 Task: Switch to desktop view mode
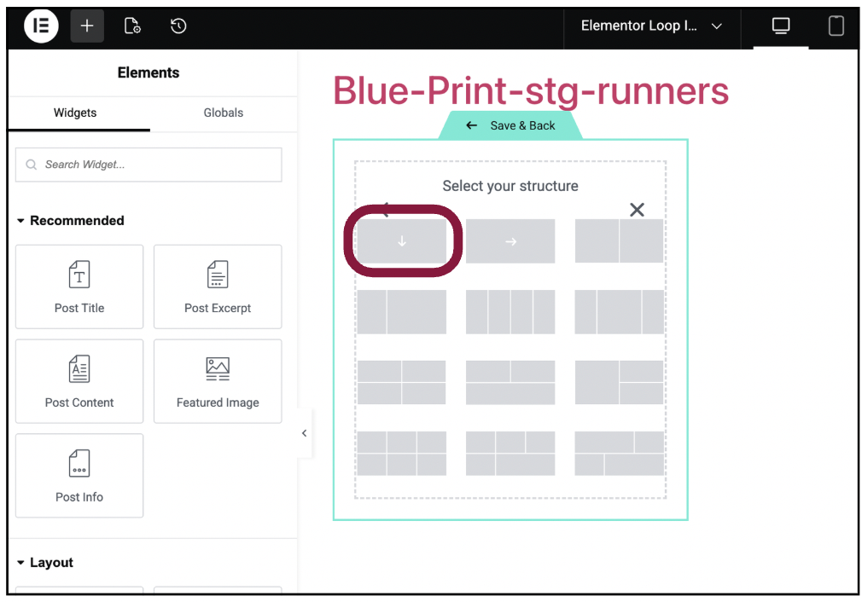780,26
